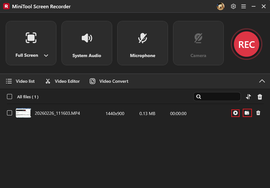Open MiniTool Screen Recorder settings gear
Viewport: 270px width, 188px height.
(233, 6)
